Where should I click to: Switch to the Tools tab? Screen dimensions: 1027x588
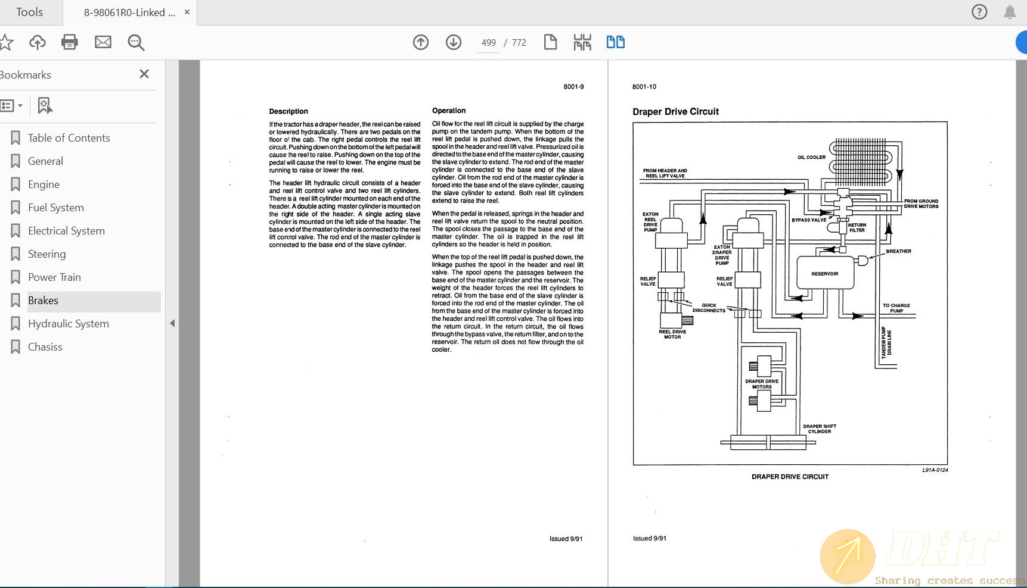coord(29,12)
